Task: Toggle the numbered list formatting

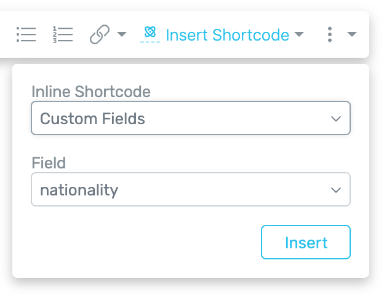Action: click(63, 34)
